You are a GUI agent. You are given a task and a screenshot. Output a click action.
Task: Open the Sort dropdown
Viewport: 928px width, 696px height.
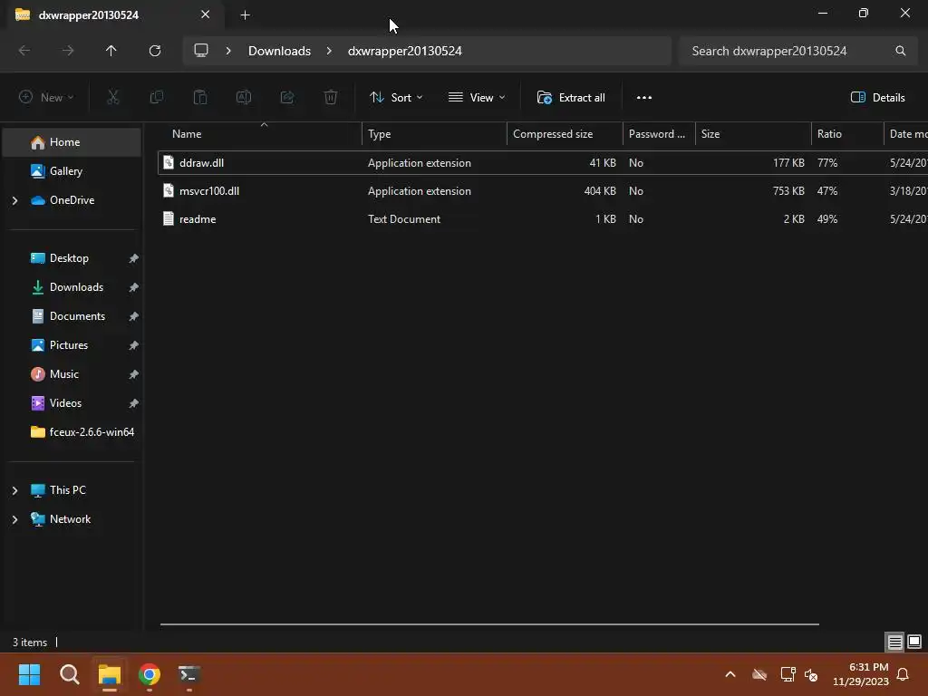396,98
